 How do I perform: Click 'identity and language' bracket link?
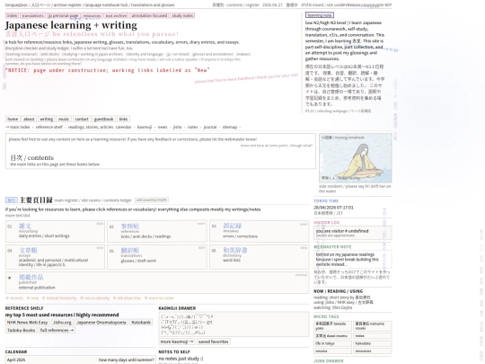[x=145, y=54]
